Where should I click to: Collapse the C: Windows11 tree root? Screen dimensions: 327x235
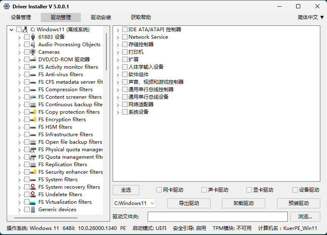12,30
